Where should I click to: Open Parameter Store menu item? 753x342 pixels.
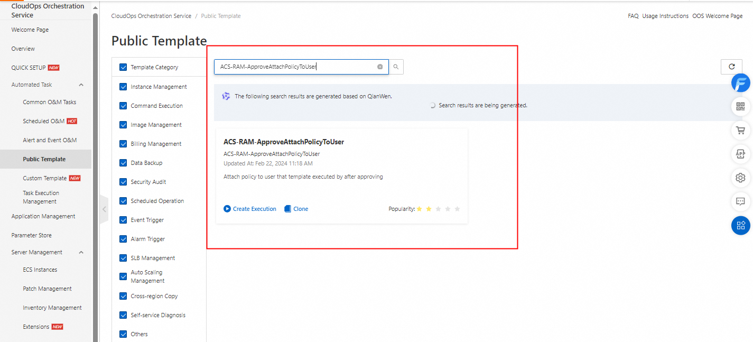tap(32, 235)
